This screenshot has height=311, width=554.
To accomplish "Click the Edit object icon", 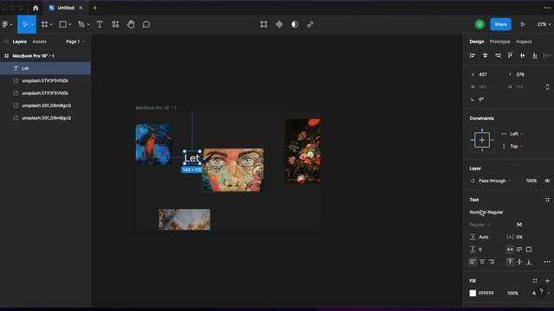I will click(x=264, y=24).
